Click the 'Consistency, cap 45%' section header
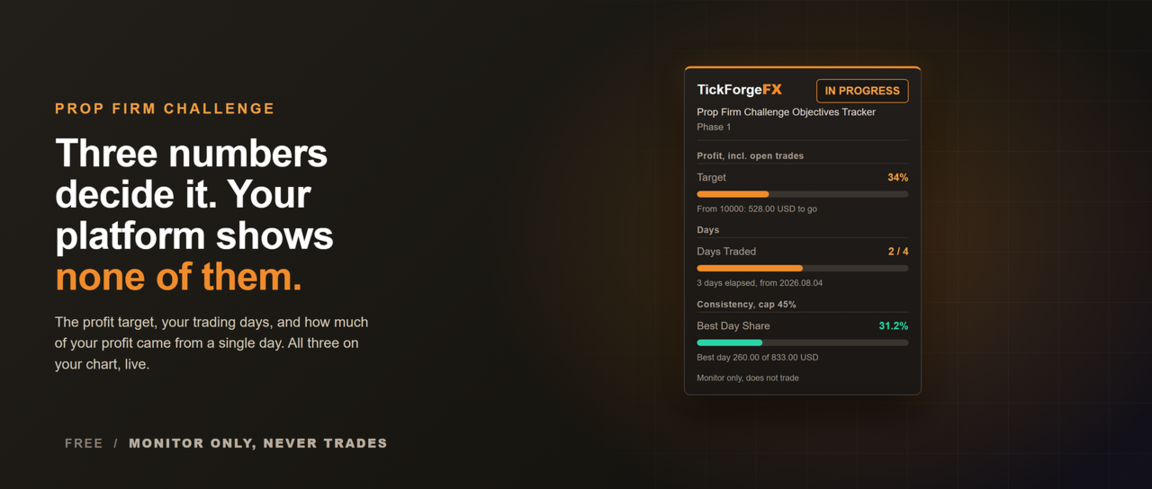This screenshot has height=489, width=1152. pos(746,305)
